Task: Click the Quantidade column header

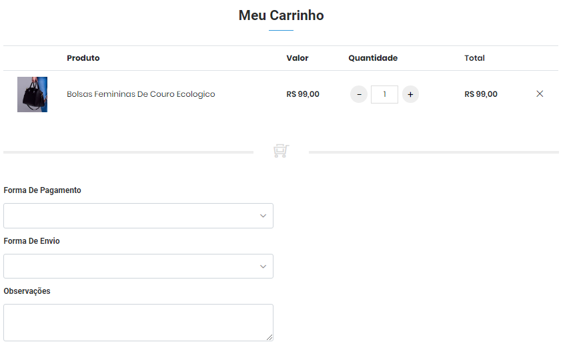Action: 373,58
